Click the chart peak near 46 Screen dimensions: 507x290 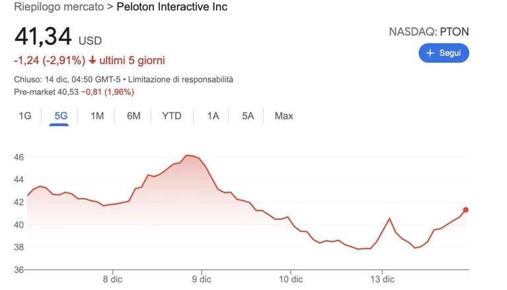tap(189, 155)
